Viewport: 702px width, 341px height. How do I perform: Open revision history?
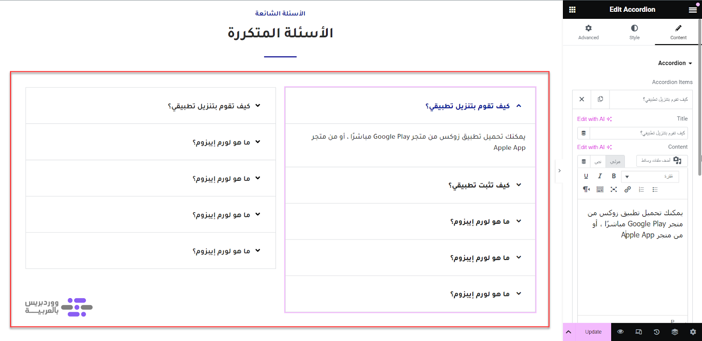click(657, 332)
